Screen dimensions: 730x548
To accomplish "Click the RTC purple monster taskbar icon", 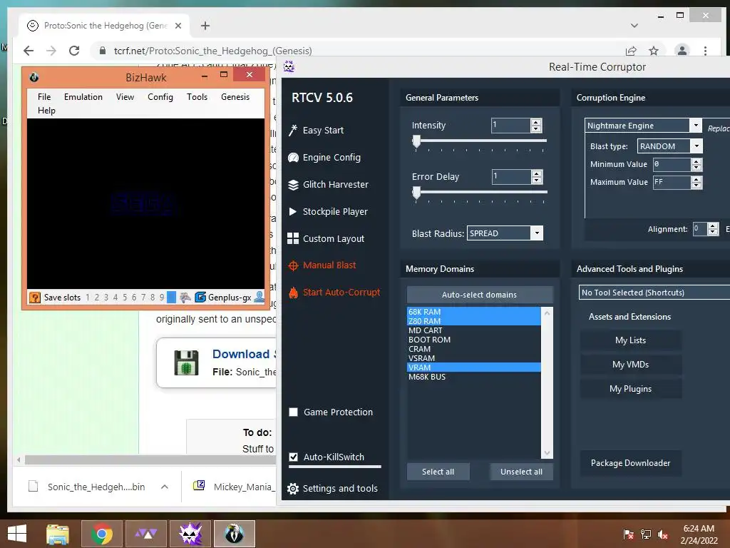I will 190,534.
